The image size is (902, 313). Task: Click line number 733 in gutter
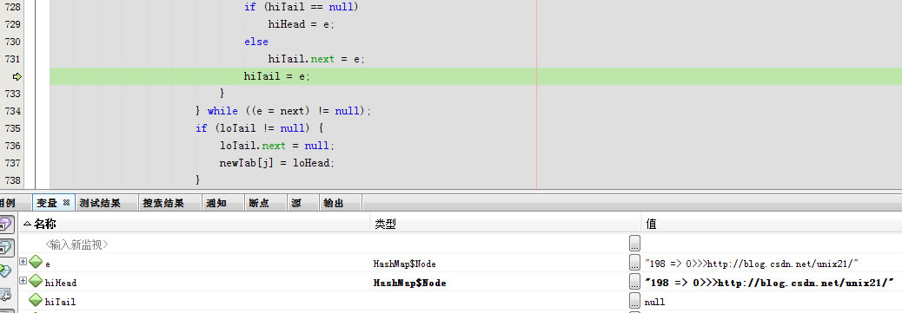(x=12, y=94)
